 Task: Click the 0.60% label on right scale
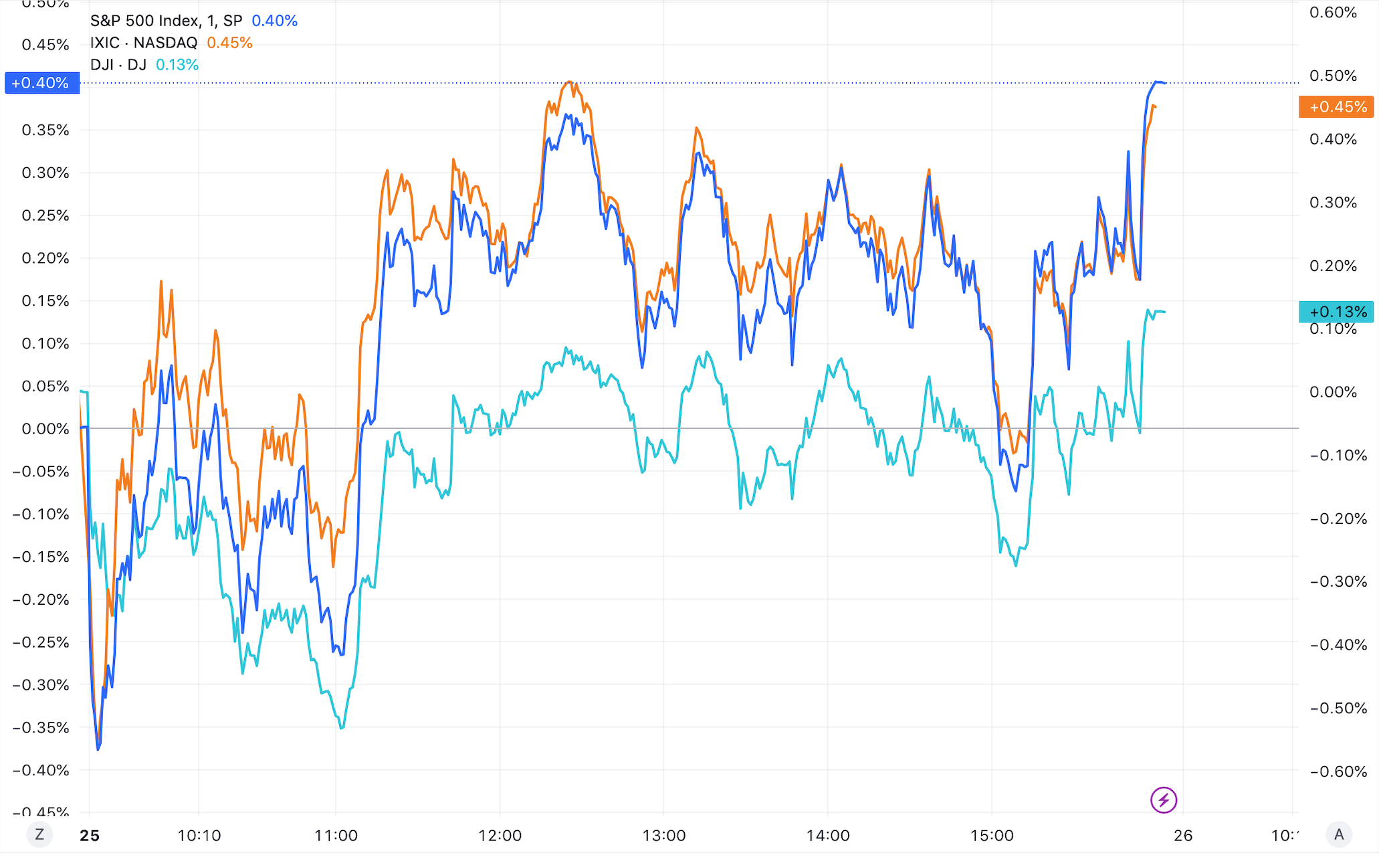(1333, 13)
